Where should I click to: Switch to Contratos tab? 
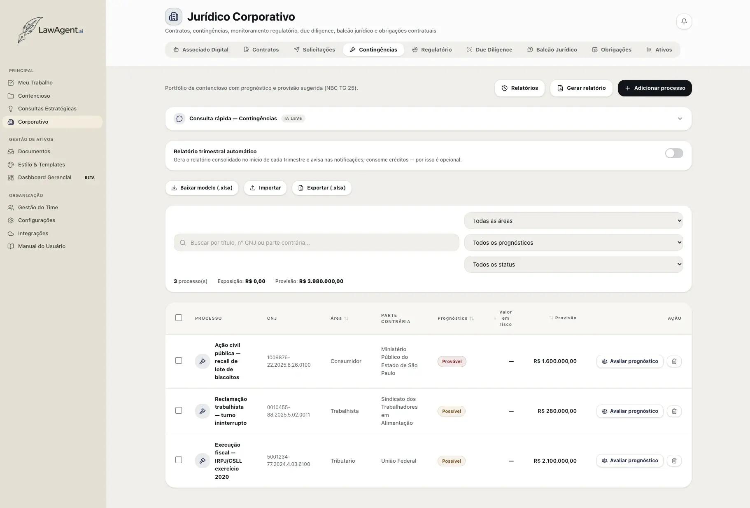click(x=261, y=50)
